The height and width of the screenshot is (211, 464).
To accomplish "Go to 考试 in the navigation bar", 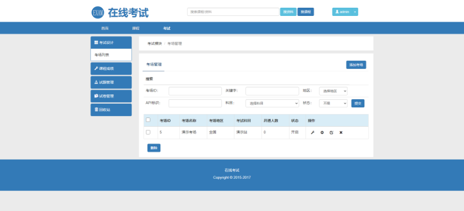I will pyautogui.click(x=167, y=28).
